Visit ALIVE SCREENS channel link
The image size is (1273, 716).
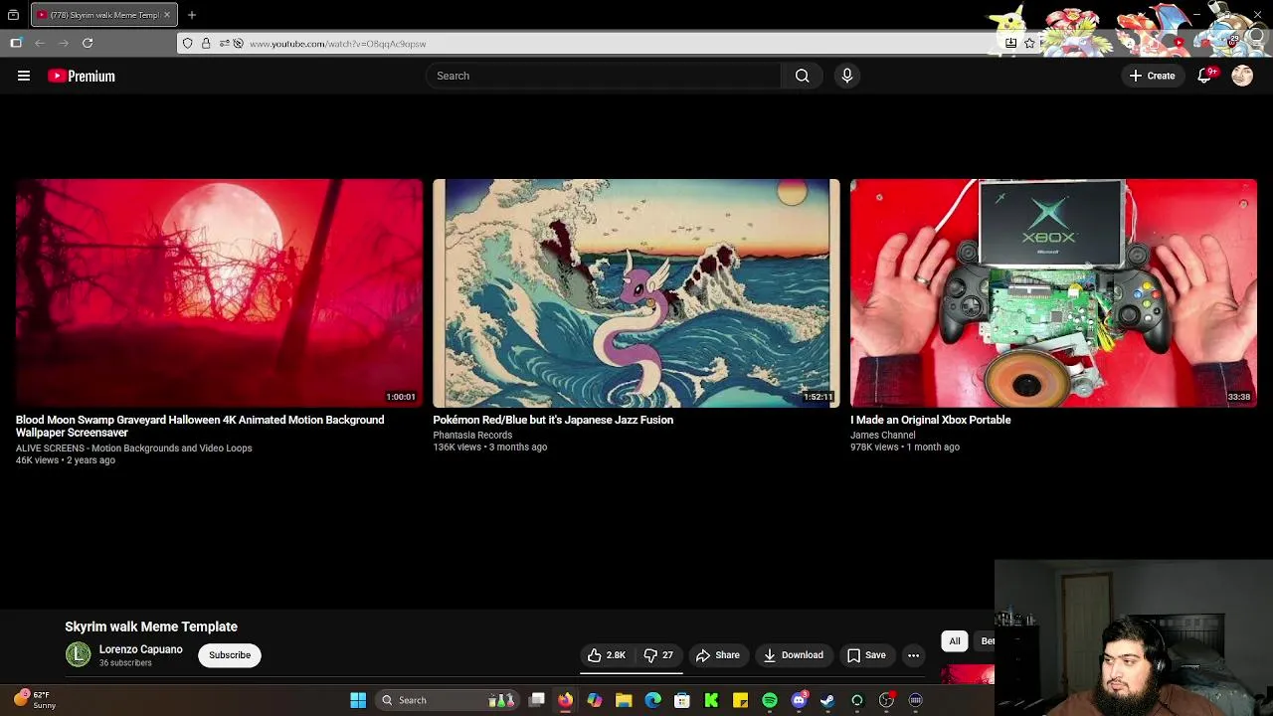click(x=133, y=448)
